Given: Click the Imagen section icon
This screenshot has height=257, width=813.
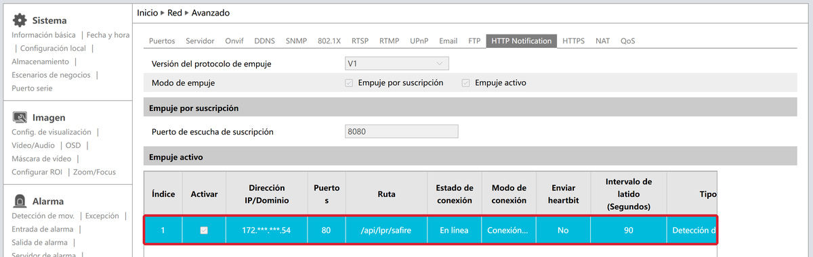Looking at the screenshot, I should tap(20, 117).
